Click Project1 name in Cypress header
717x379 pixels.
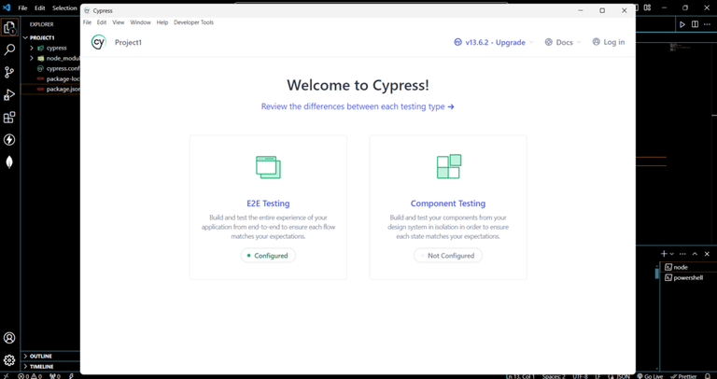tap(128, 43)
